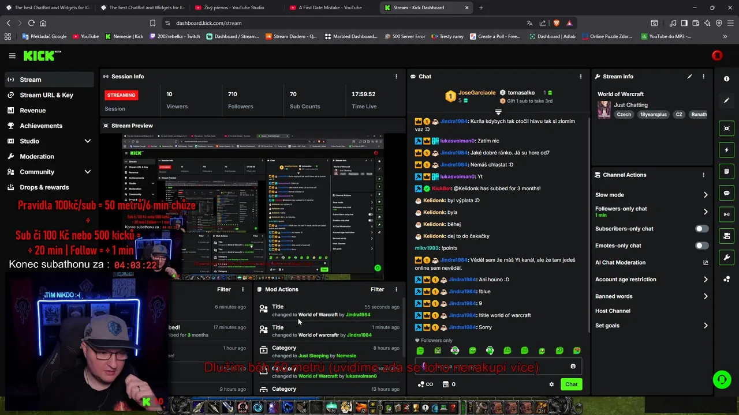Viewport: 739px width, 415px height.
Task: Click the Brave shields icon in address bar
Action: (556, 23)
